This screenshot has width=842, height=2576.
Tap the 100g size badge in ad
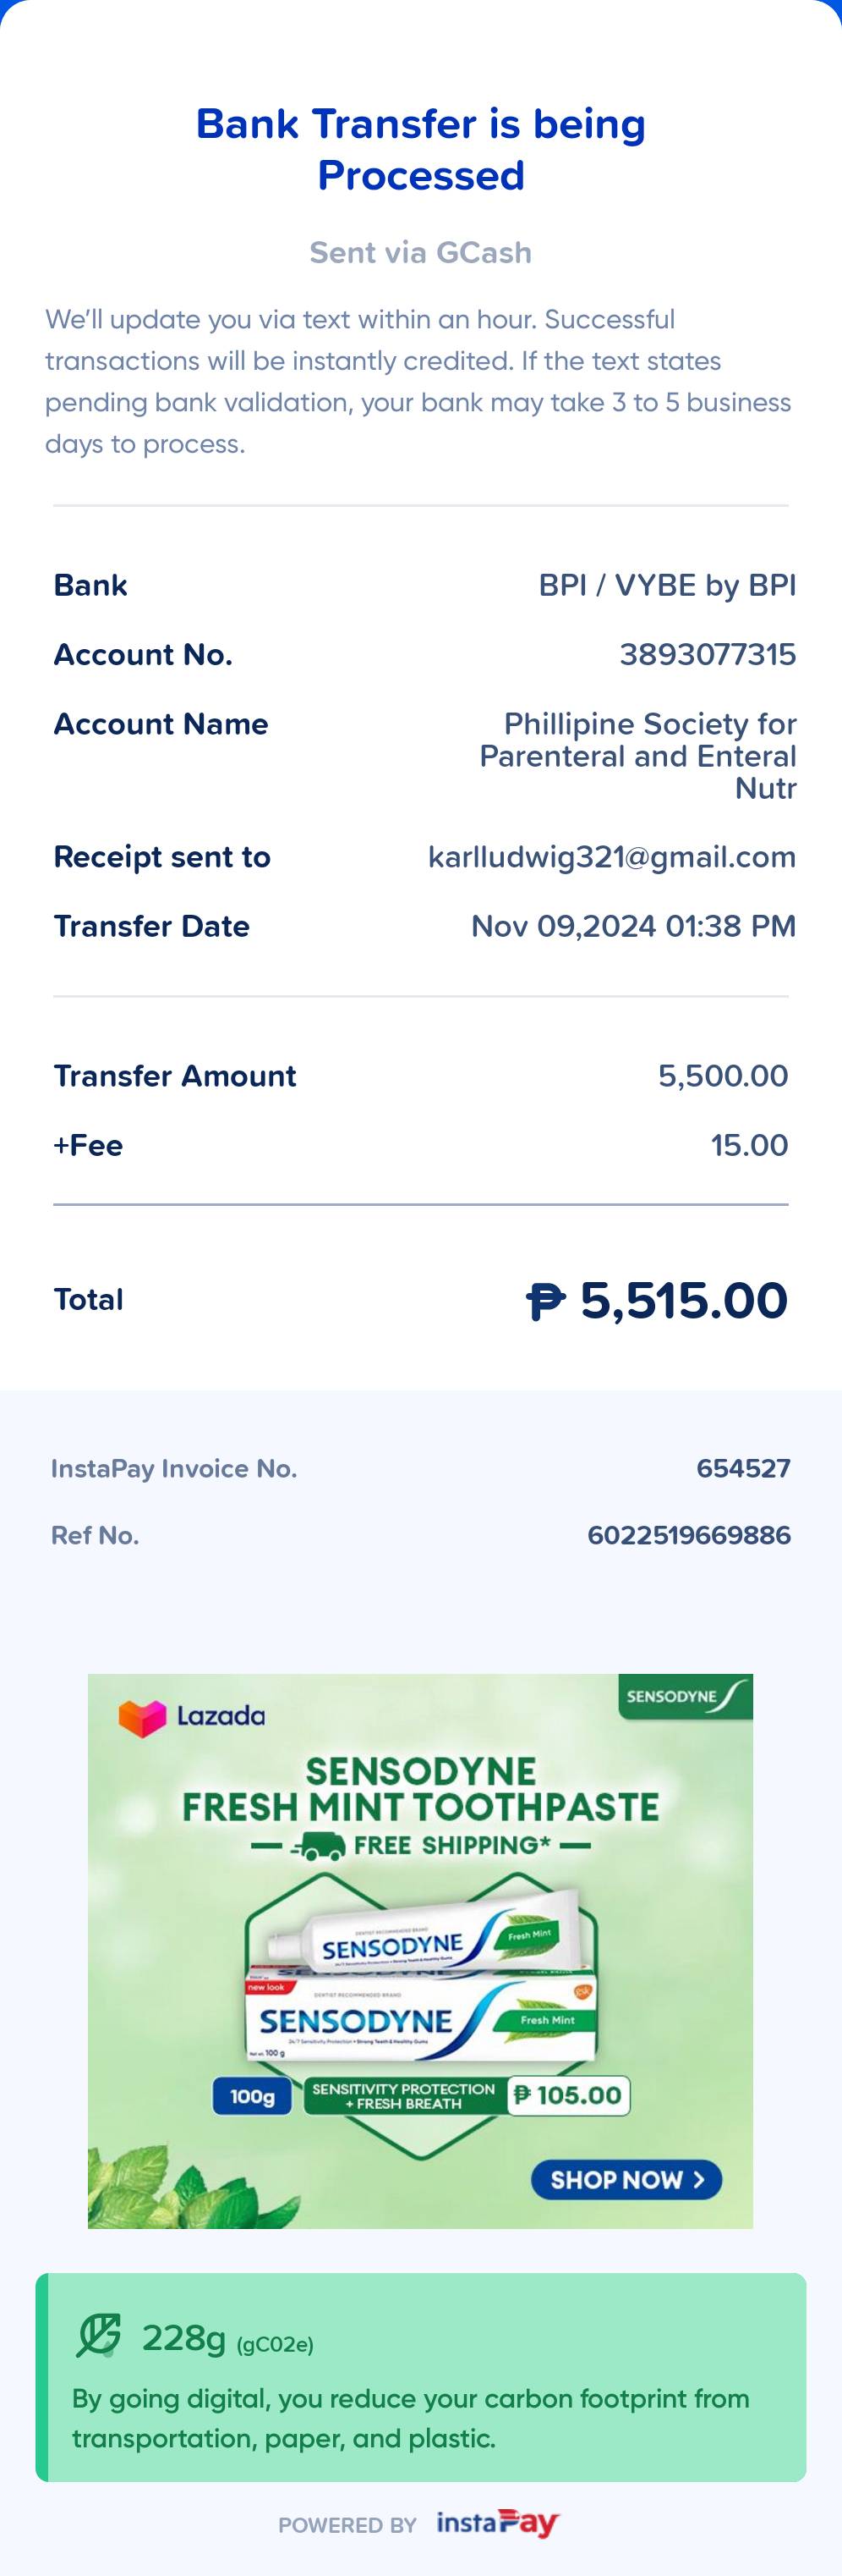pos(252,2096)
